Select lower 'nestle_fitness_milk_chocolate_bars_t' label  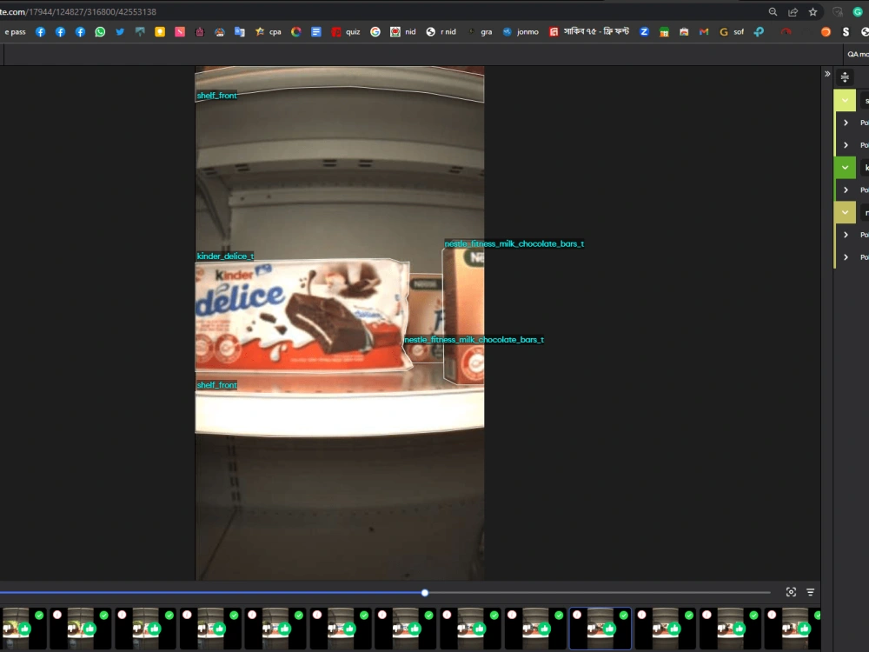point(474,340)
